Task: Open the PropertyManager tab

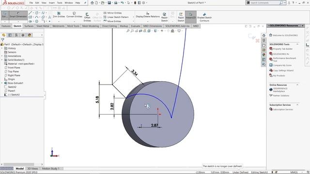Action: coord(10,35)
